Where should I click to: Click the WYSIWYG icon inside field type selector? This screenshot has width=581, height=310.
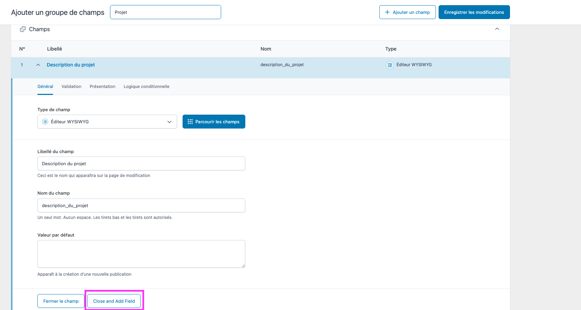(x=45, y=122)
